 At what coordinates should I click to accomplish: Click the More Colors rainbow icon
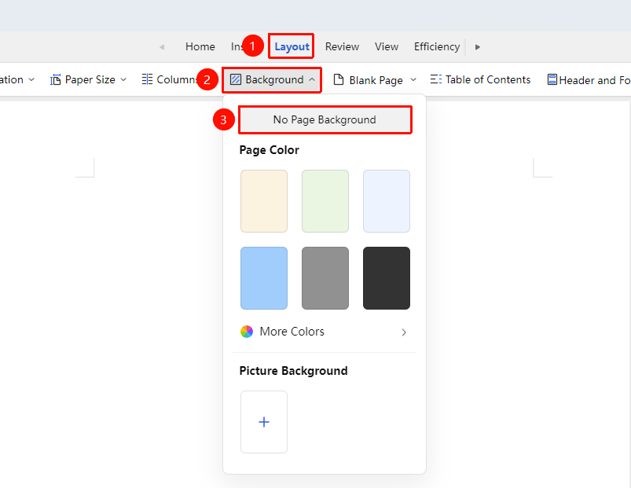tap(247, 332)
